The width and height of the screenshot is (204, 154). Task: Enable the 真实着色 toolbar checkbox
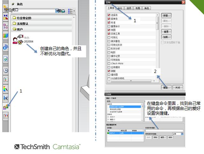point(109,41)
